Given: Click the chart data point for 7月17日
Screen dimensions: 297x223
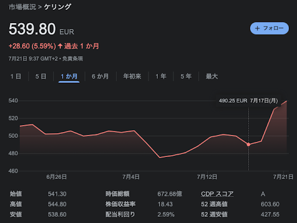Looking at the screenshot, I should click(248, 144).
